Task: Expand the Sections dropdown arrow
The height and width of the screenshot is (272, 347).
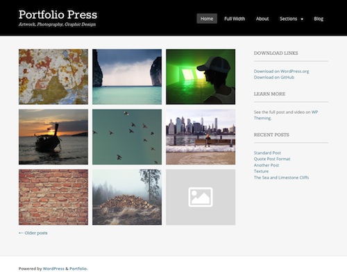Action: pyautogui.click(x=302, y=19)
